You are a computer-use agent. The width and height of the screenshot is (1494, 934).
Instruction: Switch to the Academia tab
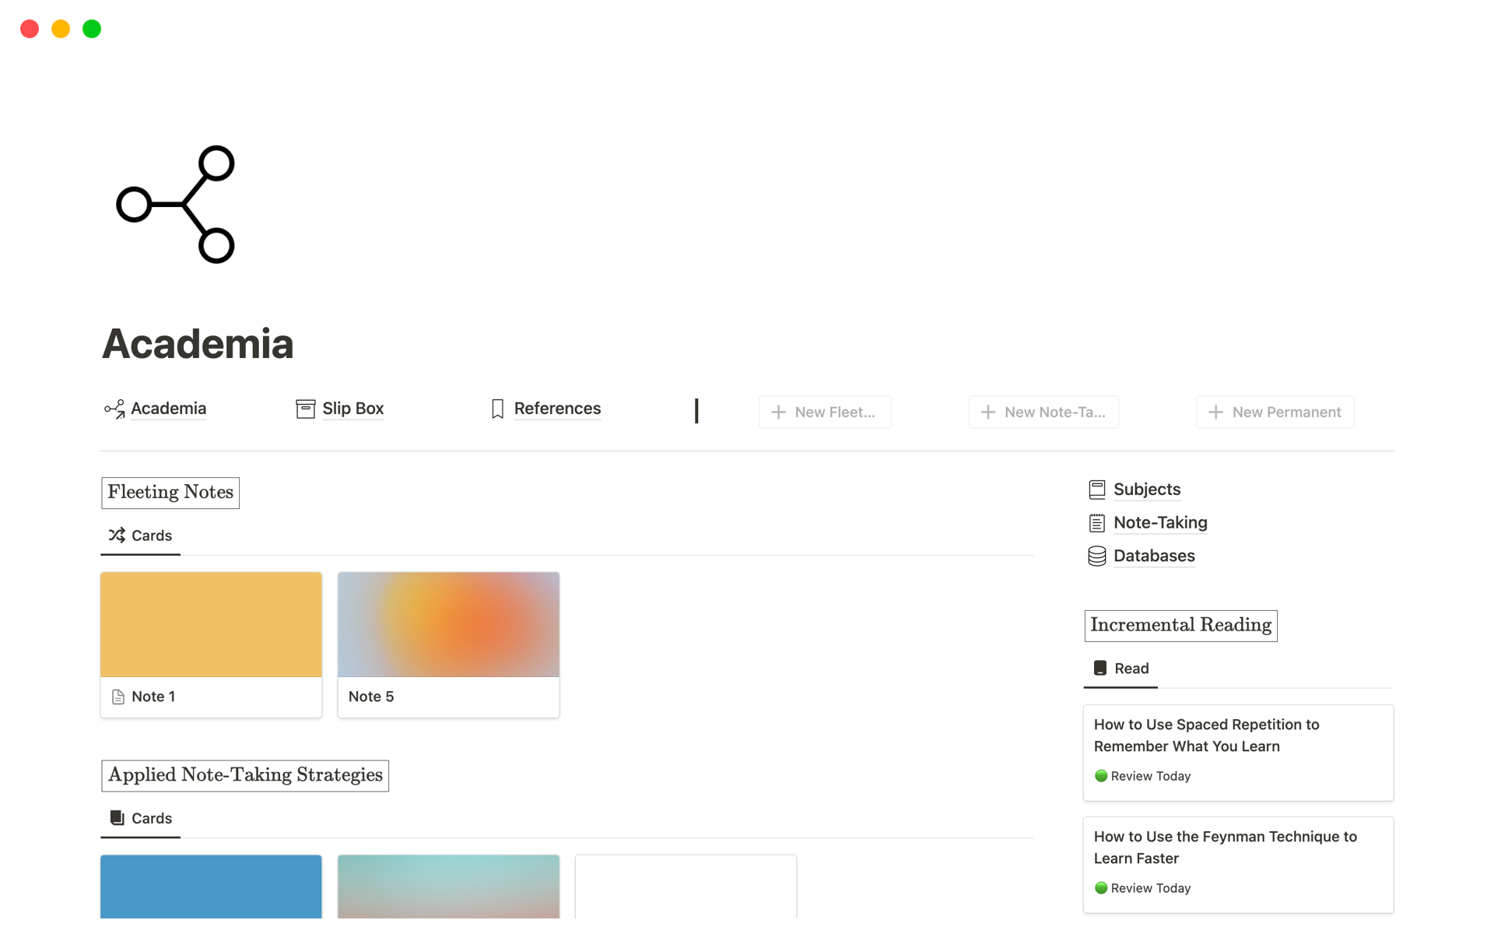pyautogui.click(x=154, y=408)
